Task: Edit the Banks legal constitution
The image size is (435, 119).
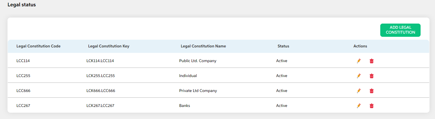Action: [x=359, y=106]
